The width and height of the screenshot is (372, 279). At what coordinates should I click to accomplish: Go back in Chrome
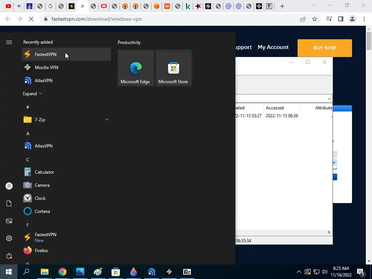point(8,19)
